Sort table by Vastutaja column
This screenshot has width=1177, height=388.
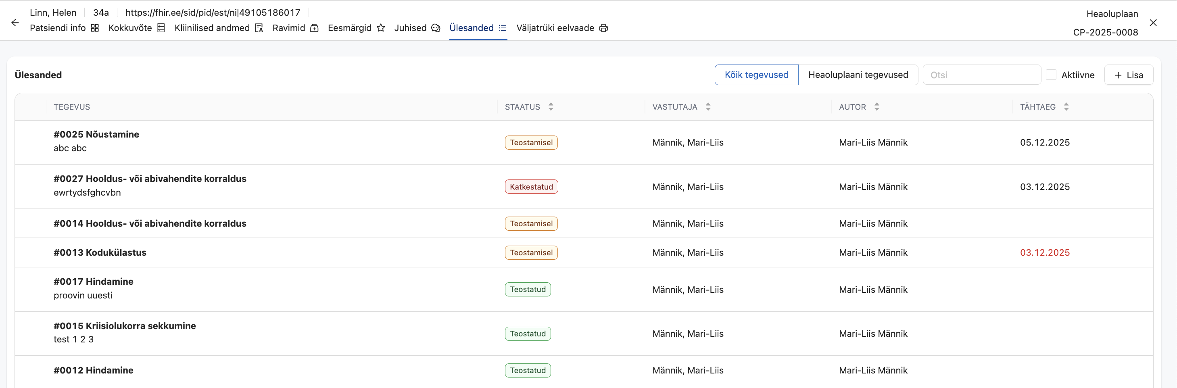tap(708, 107)
